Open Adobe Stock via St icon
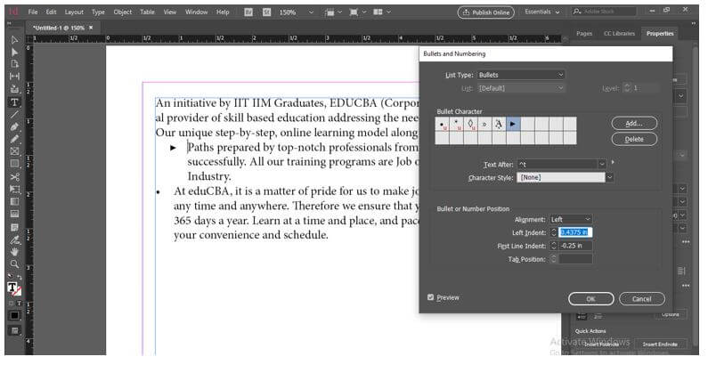Screen dimensions: 708x365 click(x=267, y=12)
